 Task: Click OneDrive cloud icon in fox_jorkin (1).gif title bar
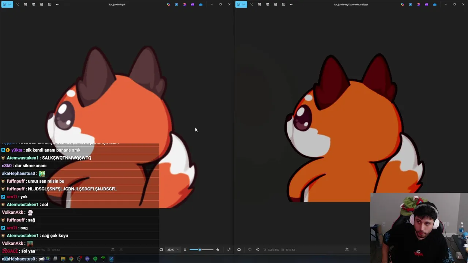[x=201, y=4]
